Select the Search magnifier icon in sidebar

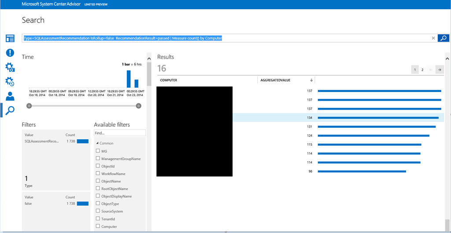(x=10, y=110)
